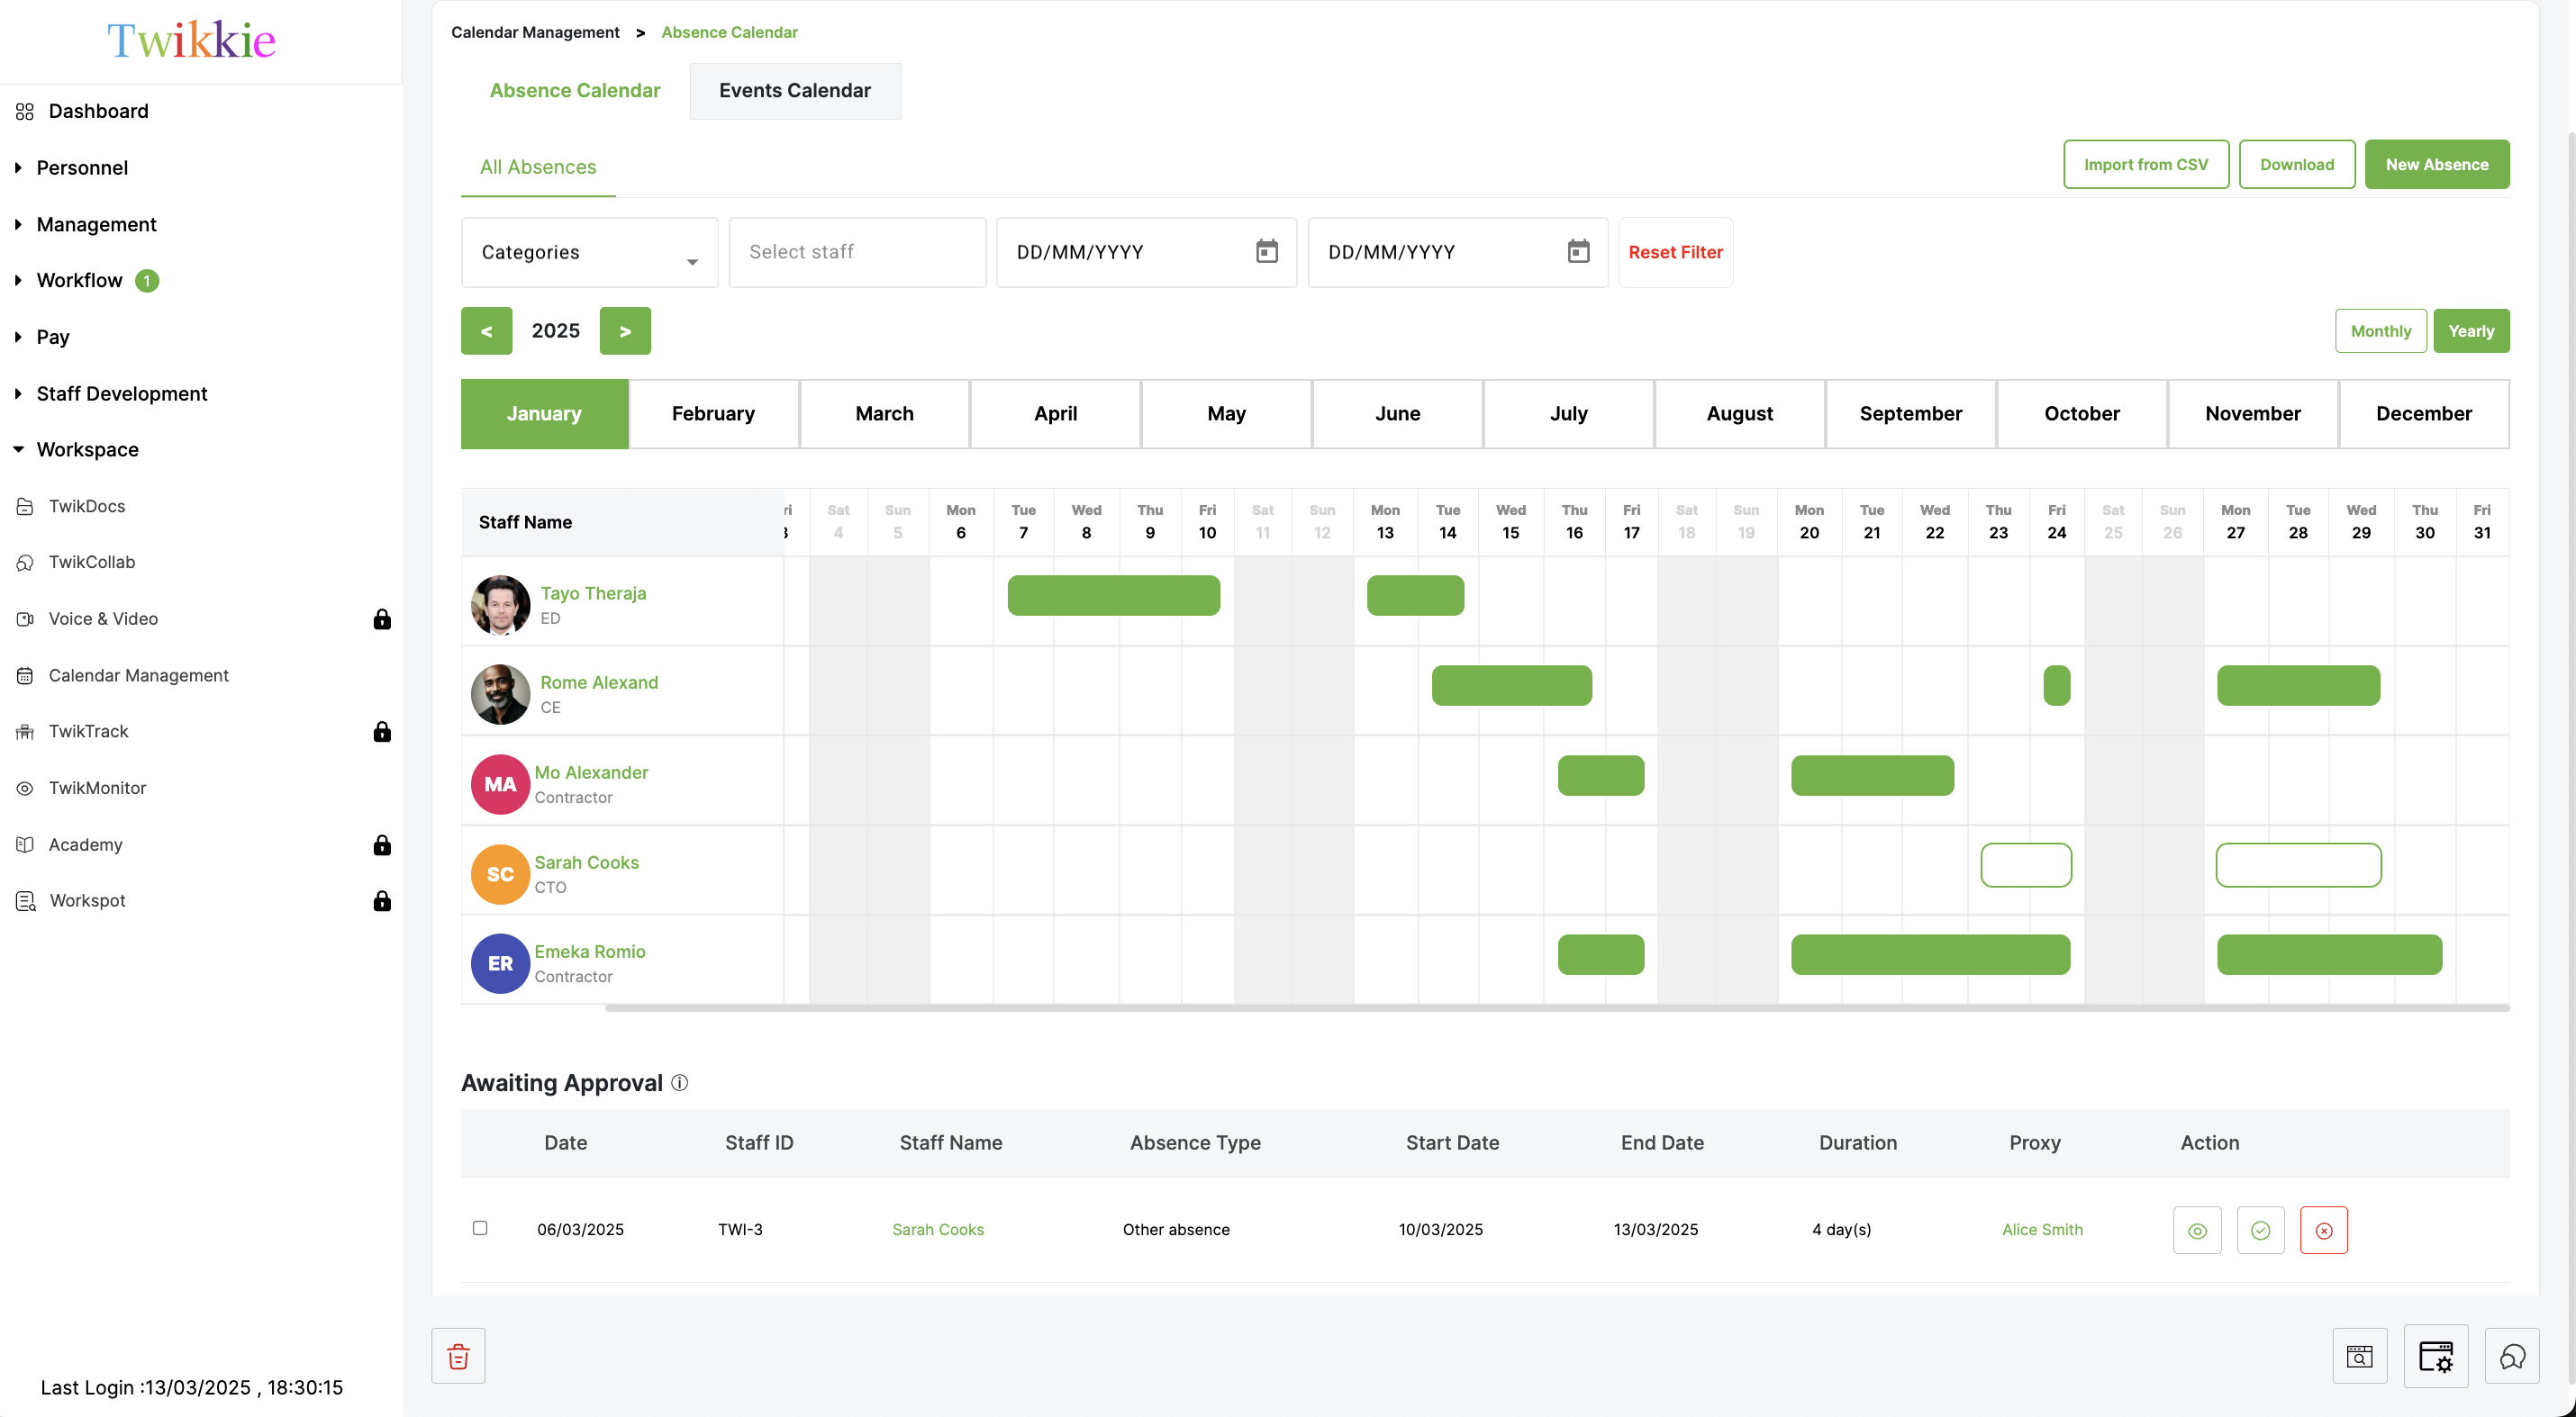Switch the calendar to Monthly view

pyautogui.click(x=2380, y=330)
